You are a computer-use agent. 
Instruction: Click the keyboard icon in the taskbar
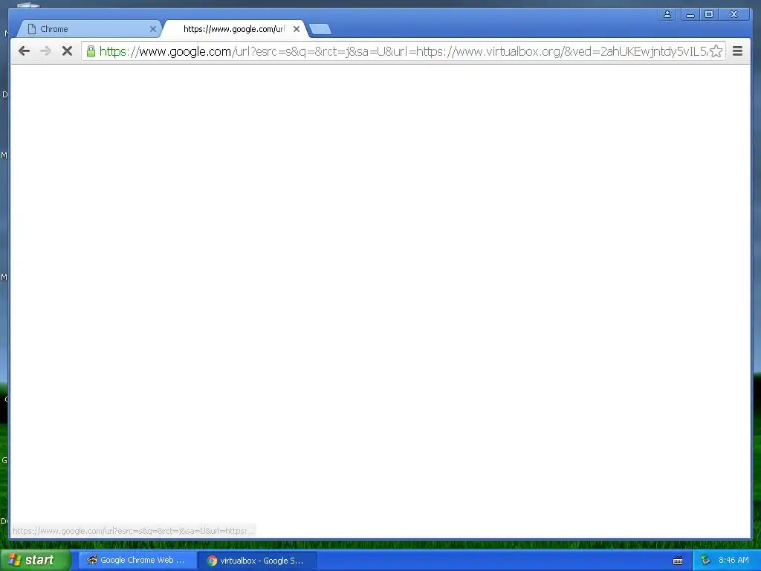tap(678, 561)
